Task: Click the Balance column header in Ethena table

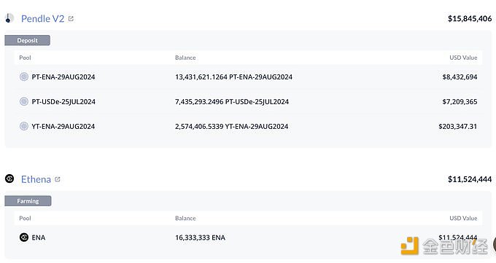Action: point(185,218)
